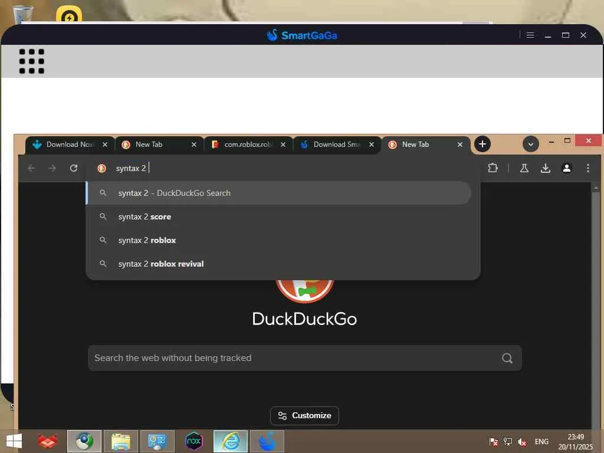Close the active New Tab tab
The image size is (604, 453).
point(460,145)
